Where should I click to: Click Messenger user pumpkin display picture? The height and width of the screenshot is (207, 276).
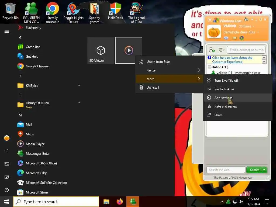click(214, 32)
